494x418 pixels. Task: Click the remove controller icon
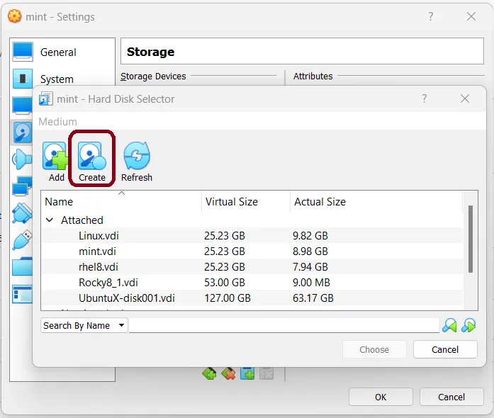pos(228,374)
